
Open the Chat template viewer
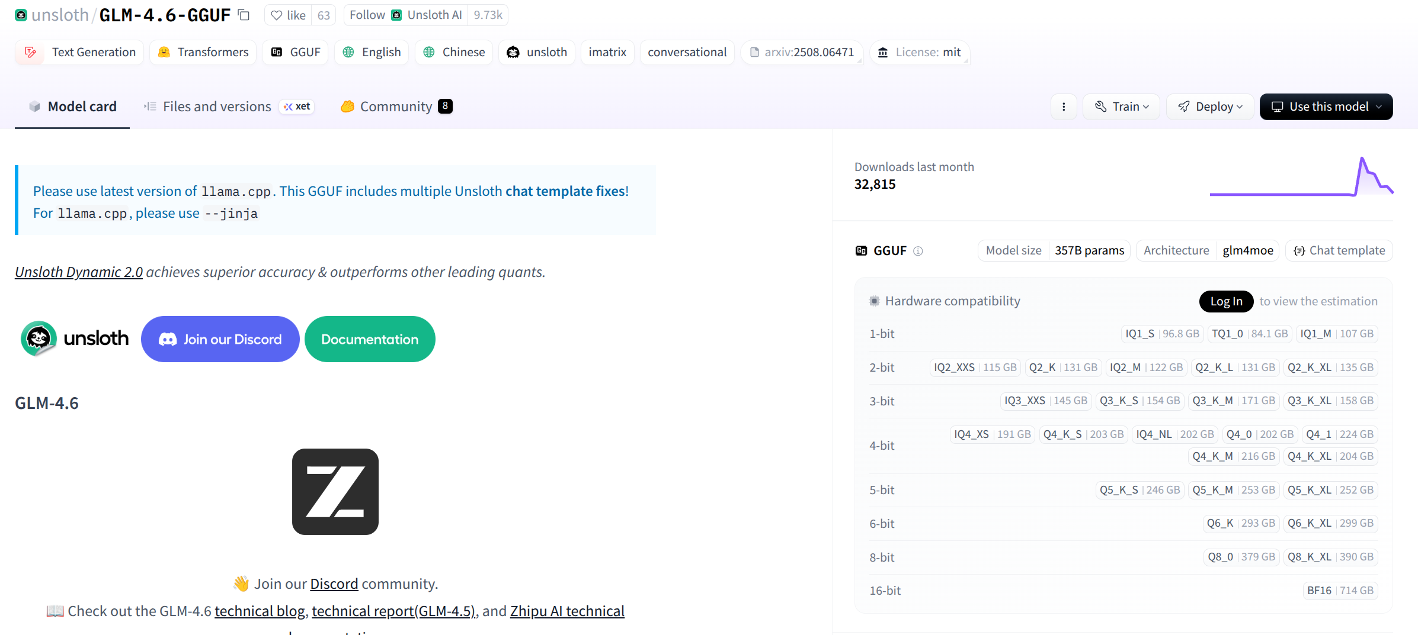1339,250
